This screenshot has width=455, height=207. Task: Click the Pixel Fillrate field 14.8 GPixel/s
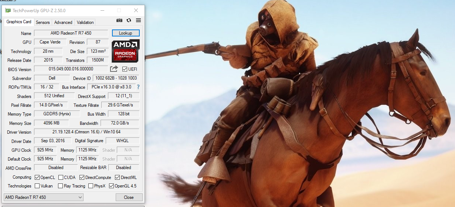[x=51, y=105]
